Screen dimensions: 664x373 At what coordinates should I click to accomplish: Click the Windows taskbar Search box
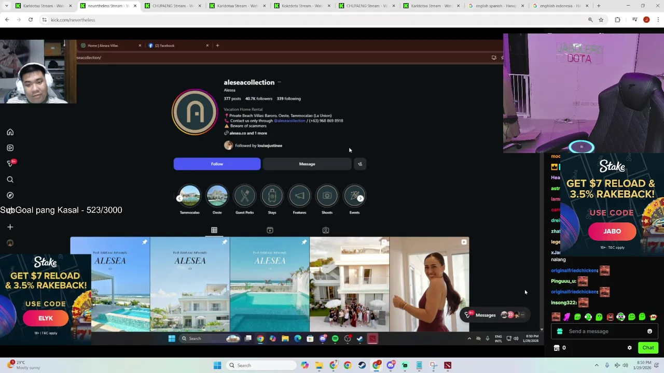tap(262, 365)
